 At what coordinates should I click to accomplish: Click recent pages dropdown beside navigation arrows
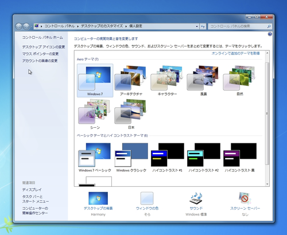[x=32, y=26]
